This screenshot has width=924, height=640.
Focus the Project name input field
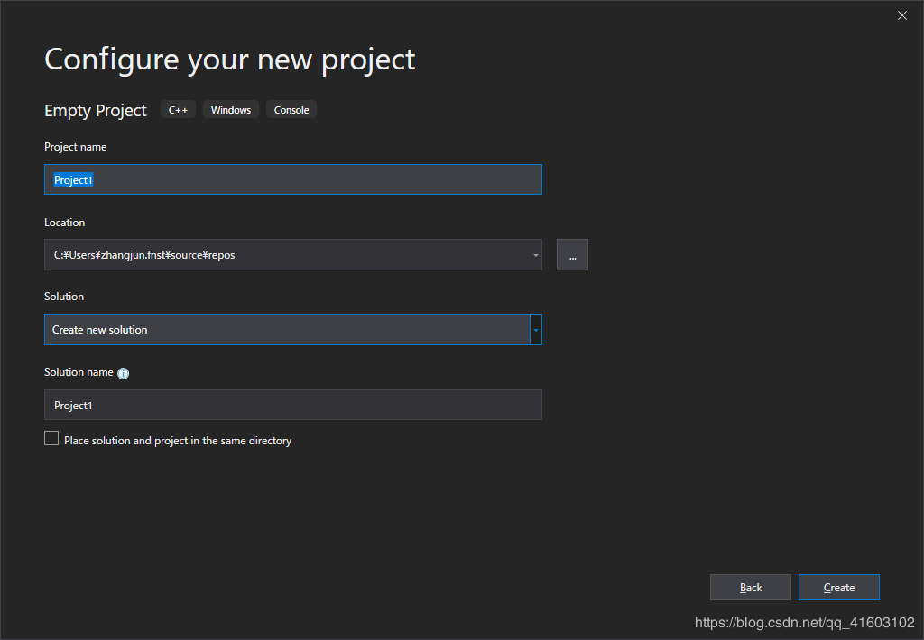(293, 179)
